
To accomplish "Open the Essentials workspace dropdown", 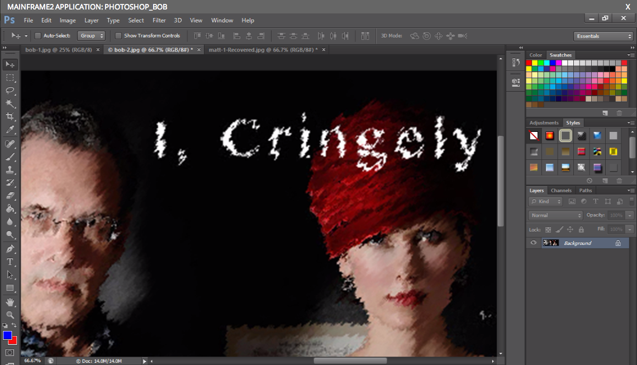I will coord(603,36).
